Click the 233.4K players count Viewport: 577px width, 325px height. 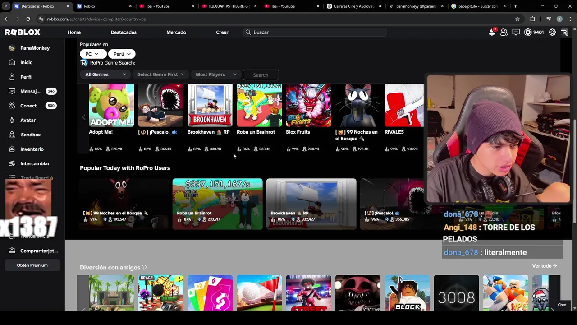tap(261, 149)
